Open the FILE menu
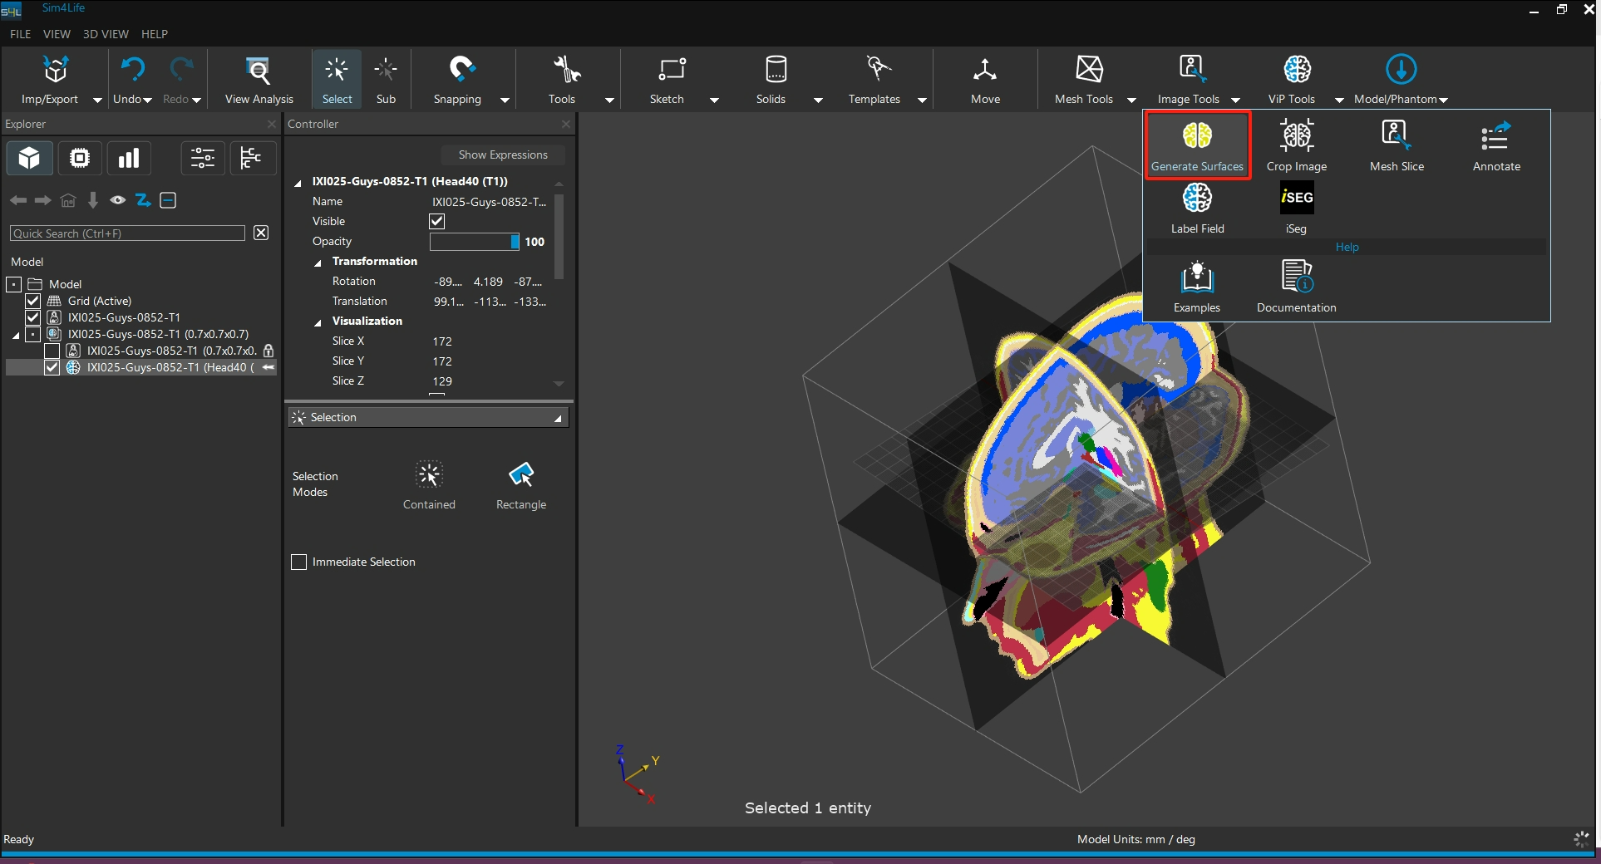Image resolution: width=1601 pixels, height=864 pixels. click(20, 34)
